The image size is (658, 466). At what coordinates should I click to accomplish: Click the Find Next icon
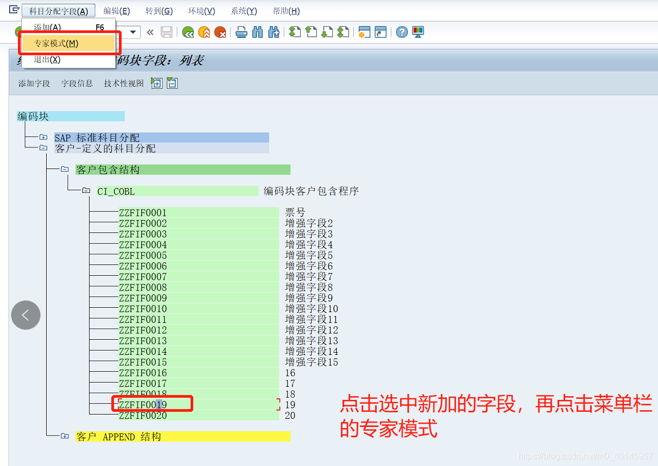(273, 32)
